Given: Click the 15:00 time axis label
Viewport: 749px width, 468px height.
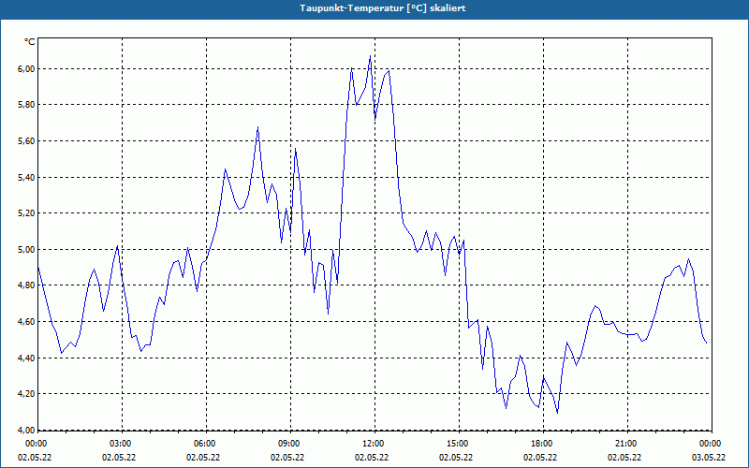Looking at the screenshot, I should pos(459,444).
